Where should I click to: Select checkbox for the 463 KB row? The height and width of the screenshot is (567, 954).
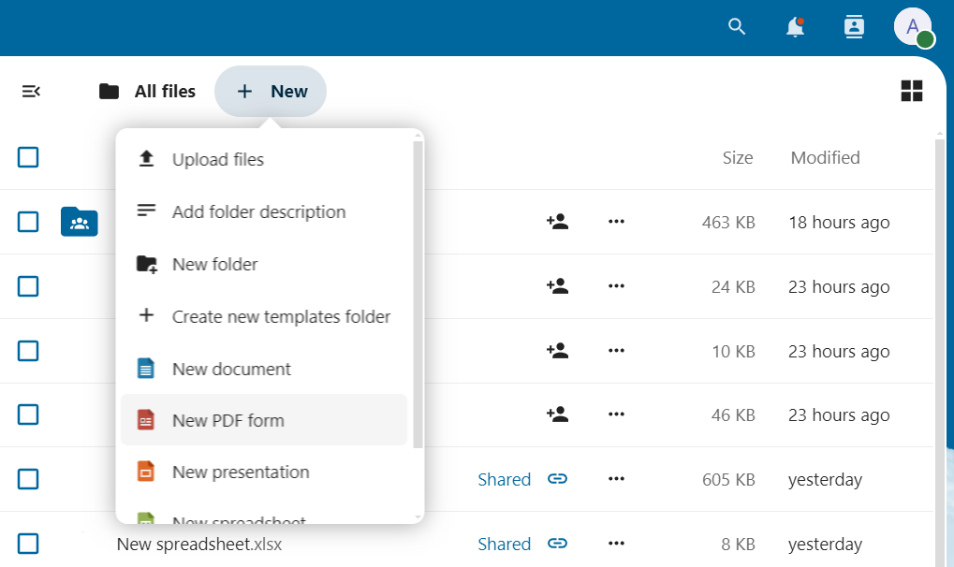(28, 222)
